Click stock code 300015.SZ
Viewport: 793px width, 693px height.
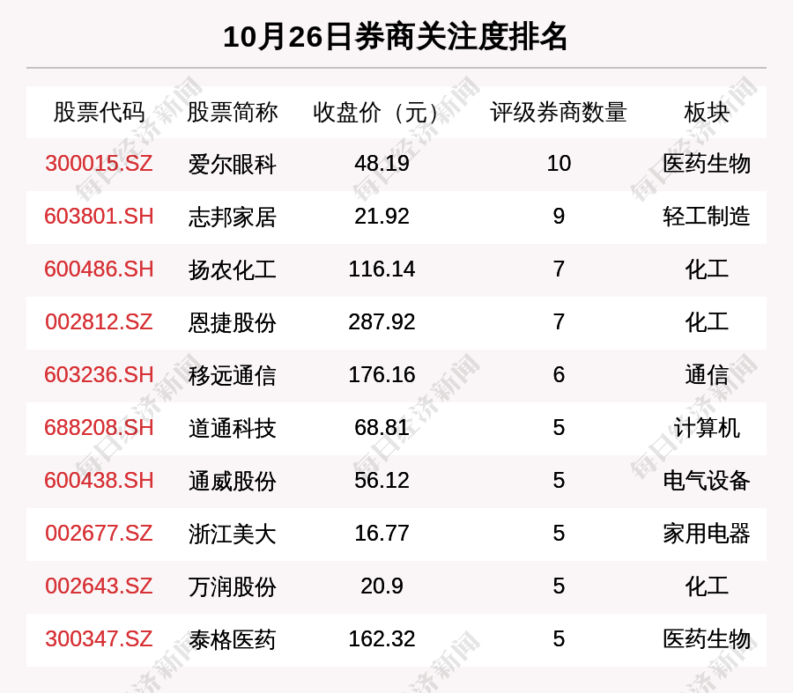(x=99, y=164)
